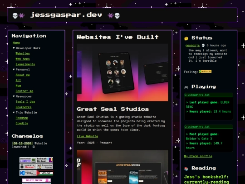Click the right purple space invader icon
245x184 pixels.
(x=110, y=15)
